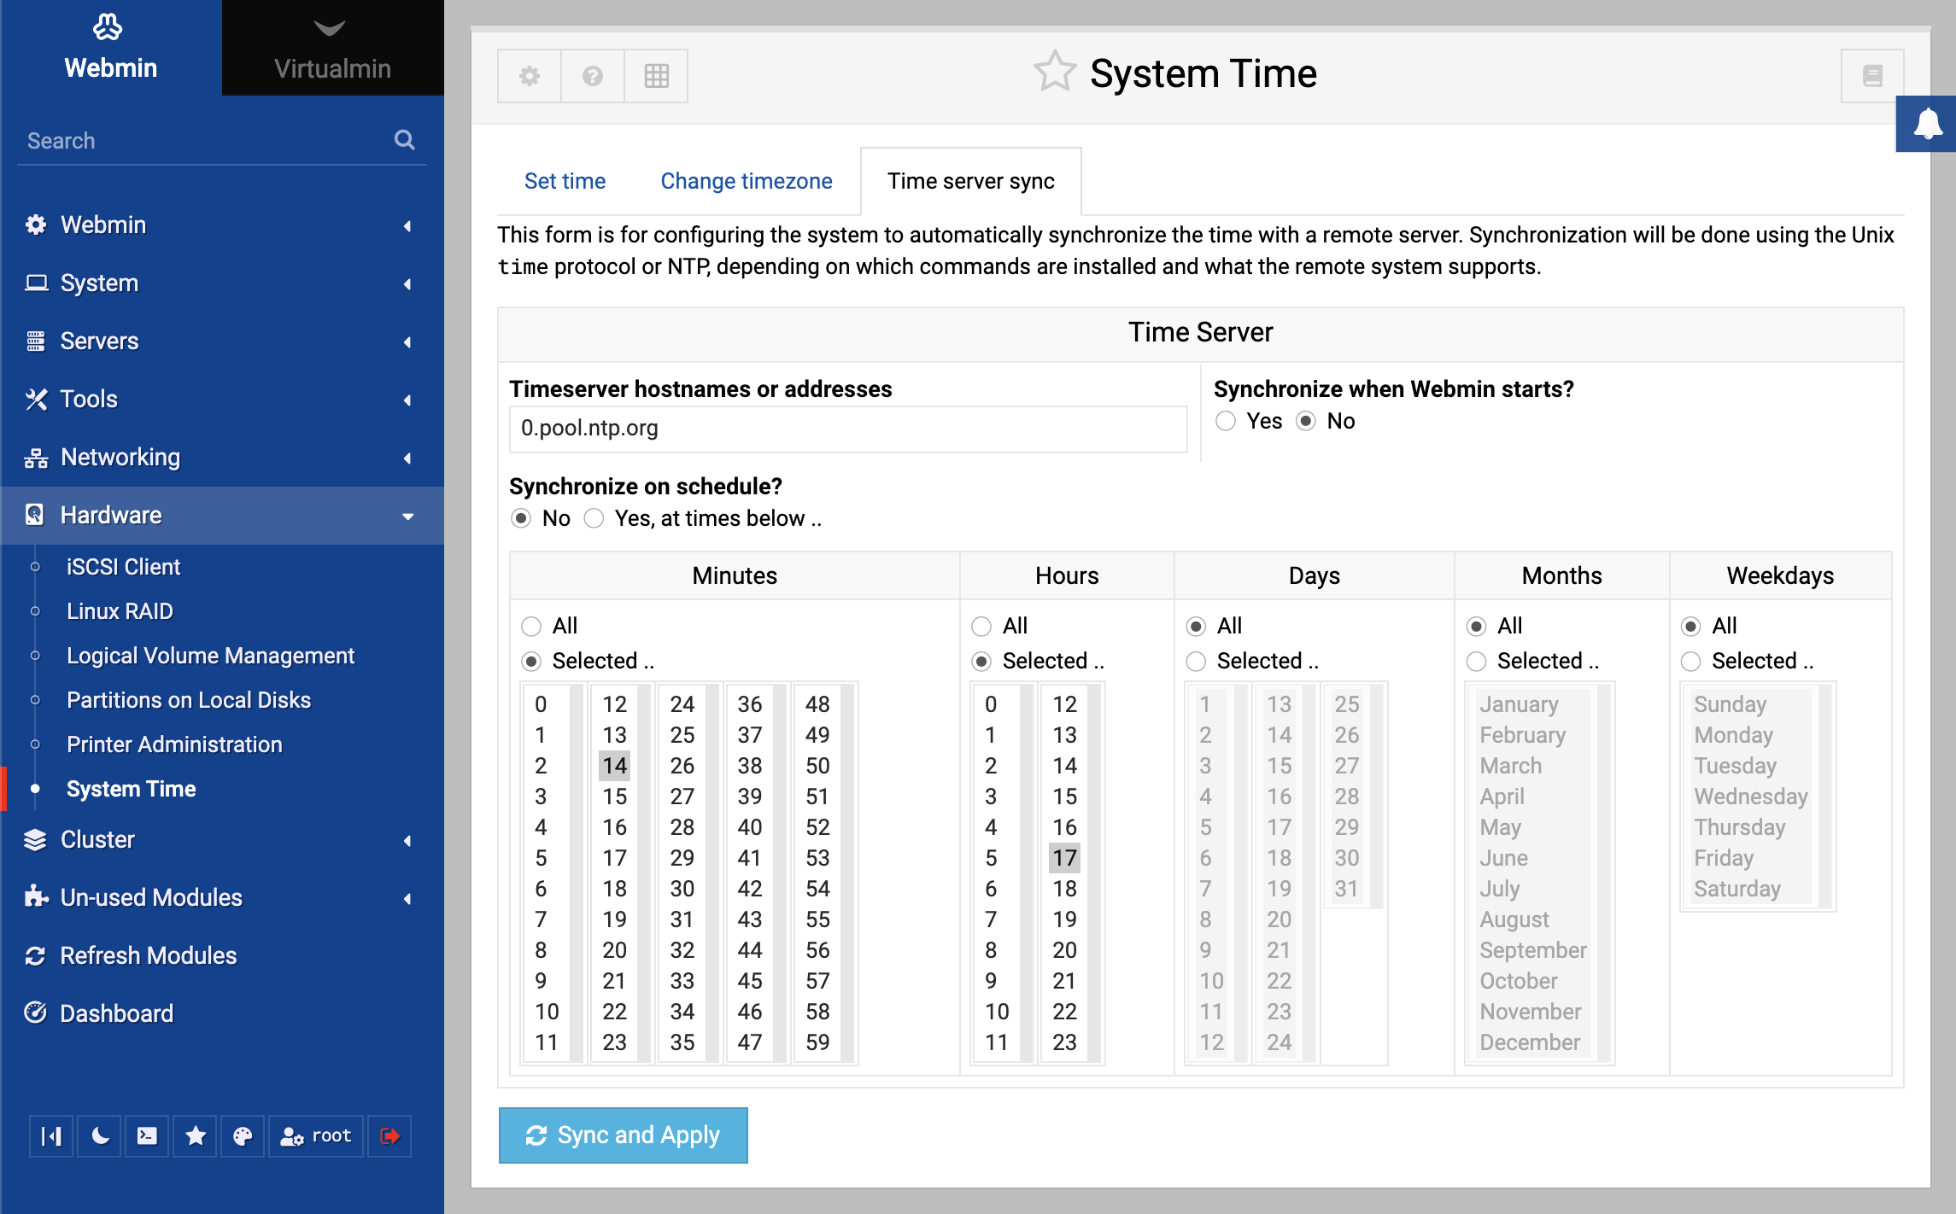Click the System laptop icon

pos(35,283)
